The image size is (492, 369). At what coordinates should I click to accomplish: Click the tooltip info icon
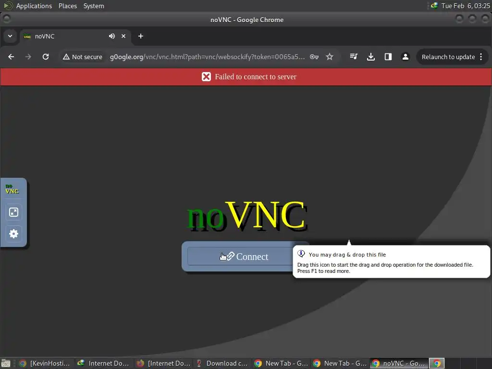(x=301, y=254)
